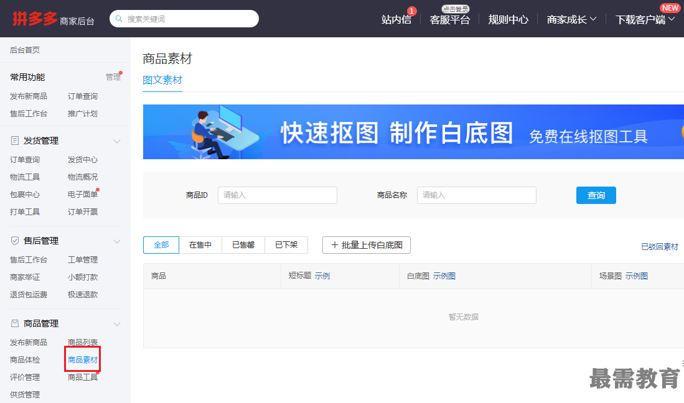Open 售后工作台 under 售后管理
This screenshot has width=684, height=403.
pos(29,260)
